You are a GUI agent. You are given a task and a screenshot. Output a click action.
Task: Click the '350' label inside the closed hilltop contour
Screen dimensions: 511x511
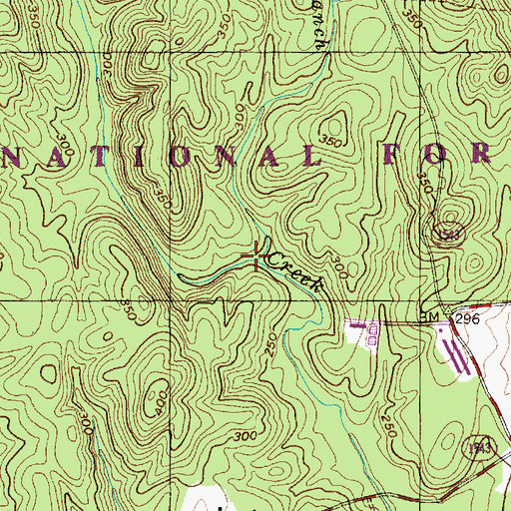pyautogui.click(x=331, y=142)
